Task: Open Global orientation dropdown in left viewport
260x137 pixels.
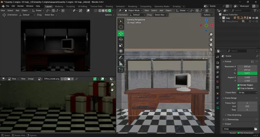Action: (x=38, y=11)
